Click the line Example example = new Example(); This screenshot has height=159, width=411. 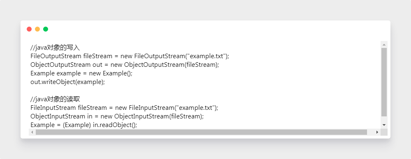click(x=81, y=73)
